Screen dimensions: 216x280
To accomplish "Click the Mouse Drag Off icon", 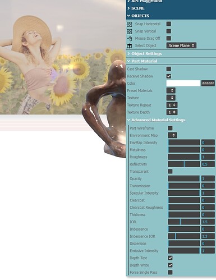I will [130, 38].
